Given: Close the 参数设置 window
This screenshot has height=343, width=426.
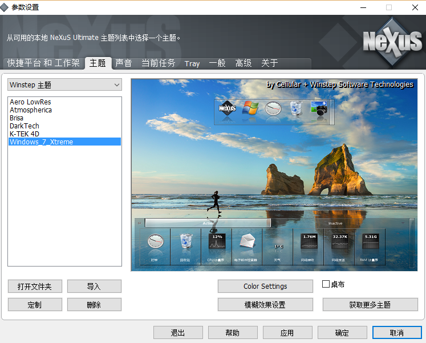Looking at the screenshot, I should click(415, 7).
